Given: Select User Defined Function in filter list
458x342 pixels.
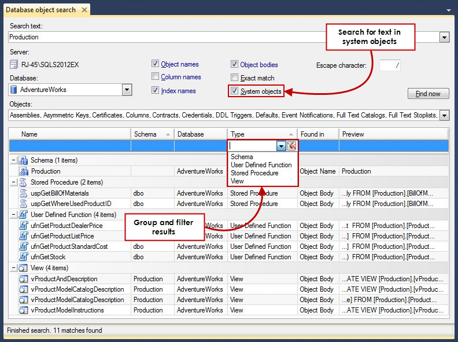Looking at the screenshot, I should coord(261,165).
